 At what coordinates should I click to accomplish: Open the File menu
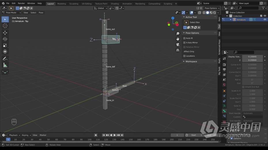(x=8, y=3)
